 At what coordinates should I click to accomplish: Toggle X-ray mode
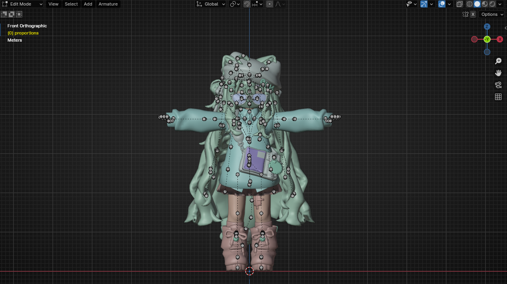click(460, 4)
